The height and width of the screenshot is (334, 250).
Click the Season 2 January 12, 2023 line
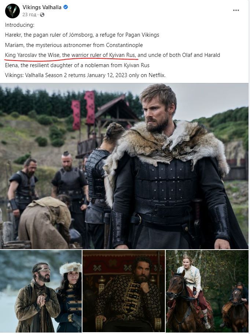click(85, 75)
